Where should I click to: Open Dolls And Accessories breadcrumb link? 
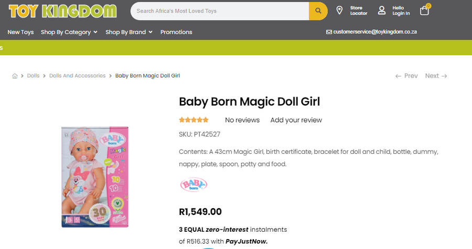77,76
